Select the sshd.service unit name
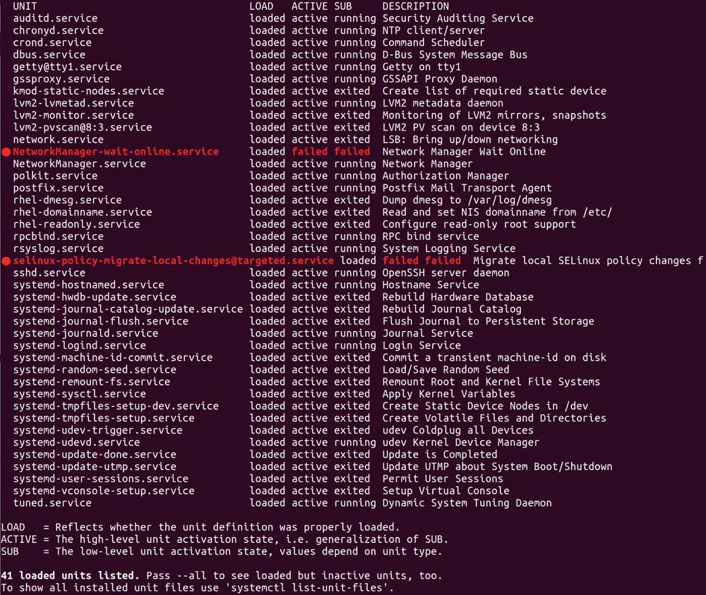Image resolution: width=706 pixels, height=595 pixels. pyautogui.click(x=49, y=273)
